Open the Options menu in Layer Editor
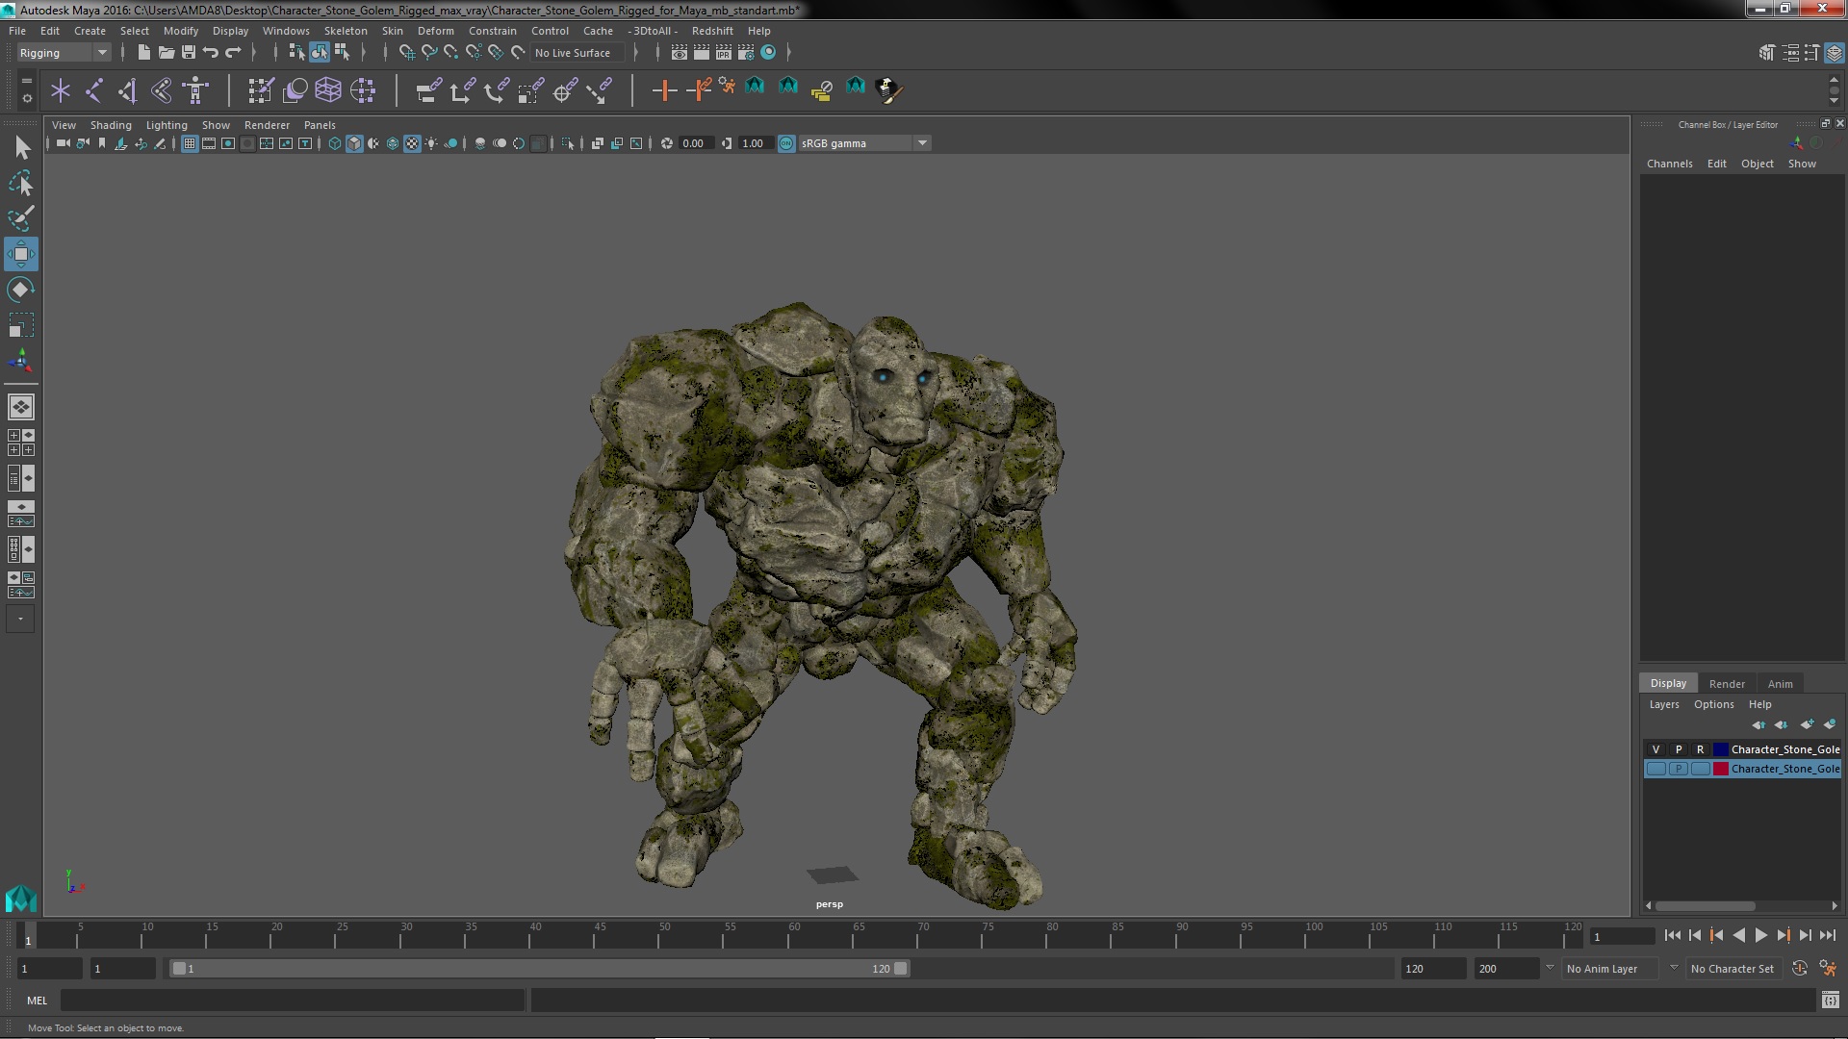Image resolution: width=1848 pixels, height=1039 pixels. pyautogui.click(x=1713, y=704)
